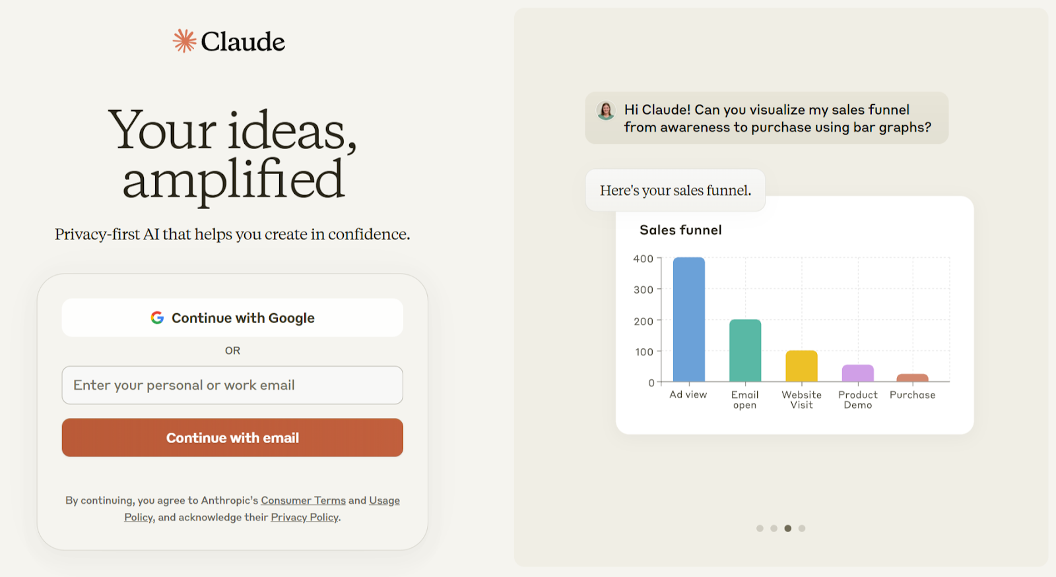Click the Google logo icon
This screenshot has height=577, width=1056.
point(157,318)
